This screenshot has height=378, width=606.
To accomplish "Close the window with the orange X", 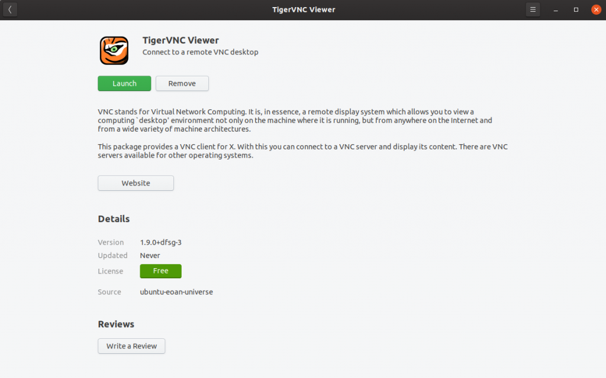I will (596, 9).
